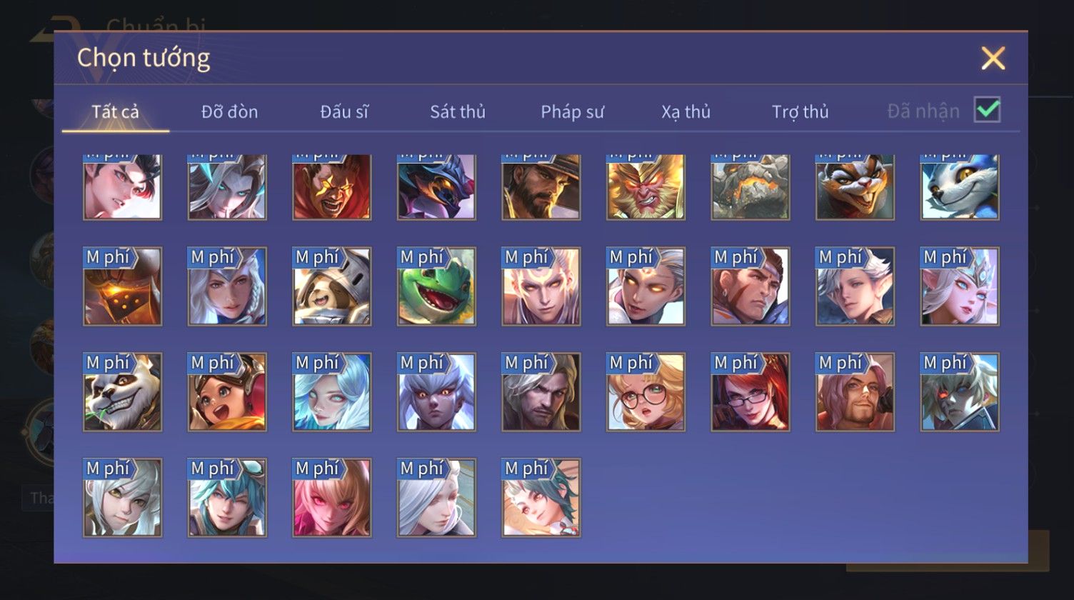Toggle the Đã nhận checkbox
This screenshot has height=600, width=1074.
point(987,110)
